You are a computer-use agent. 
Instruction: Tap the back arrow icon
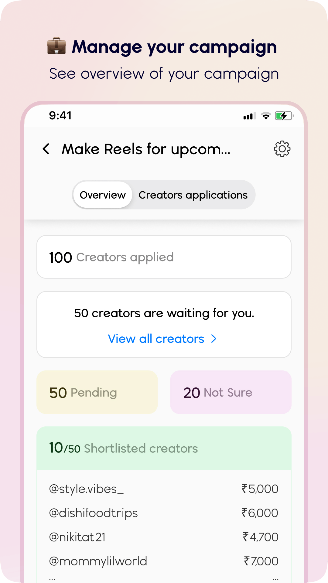pyautogui.click(x=46, y=149)
